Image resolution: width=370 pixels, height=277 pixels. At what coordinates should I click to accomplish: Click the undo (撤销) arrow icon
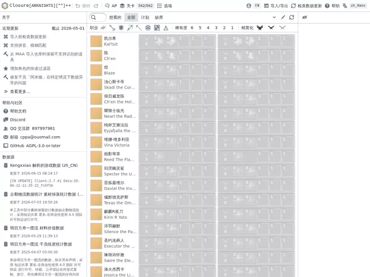click(78, 6)
